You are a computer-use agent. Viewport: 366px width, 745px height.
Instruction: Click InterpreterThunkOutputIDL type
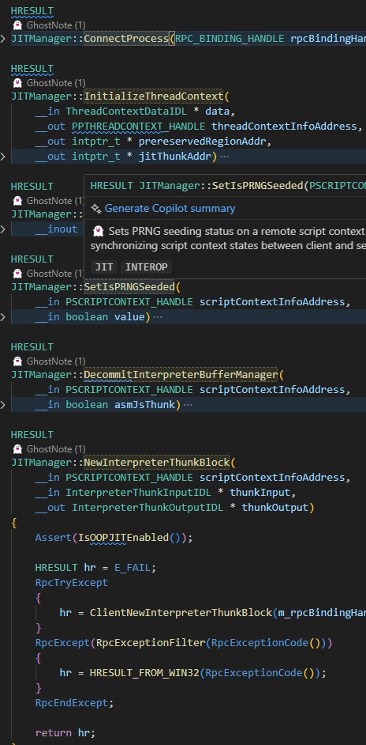click(x=148, y=508)
